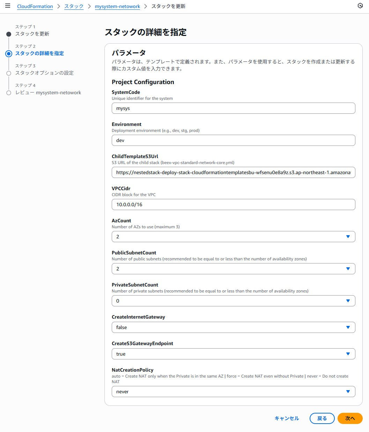Image resolution: width=369 pixels, height=432 pixels.
Task: Click the Project Configuration heading text
Action: click(x=143, y=82)
